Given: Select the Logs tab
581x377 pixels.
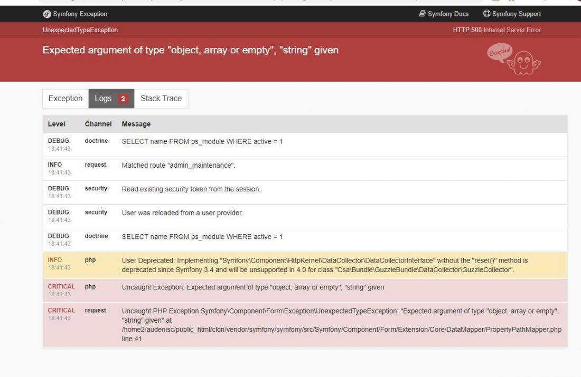Looking at the screenshot, I should tap(111, 99).
